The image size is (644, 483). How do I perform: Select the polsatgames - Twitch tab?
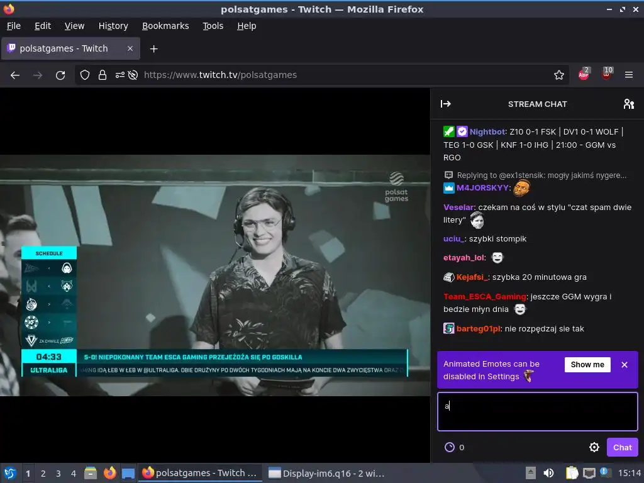pos(70,48)
